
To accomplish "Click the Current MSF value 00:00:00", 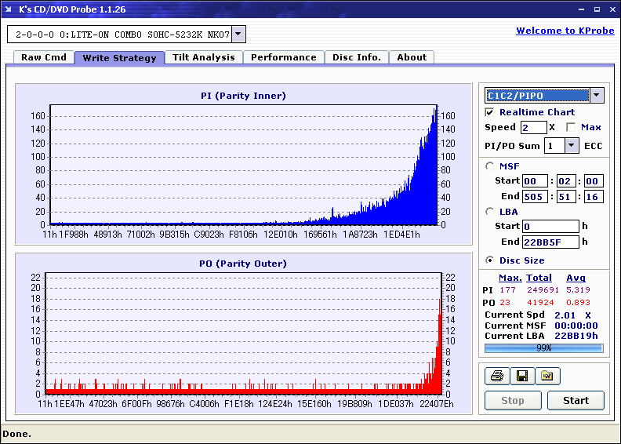I will pos(576,326).
